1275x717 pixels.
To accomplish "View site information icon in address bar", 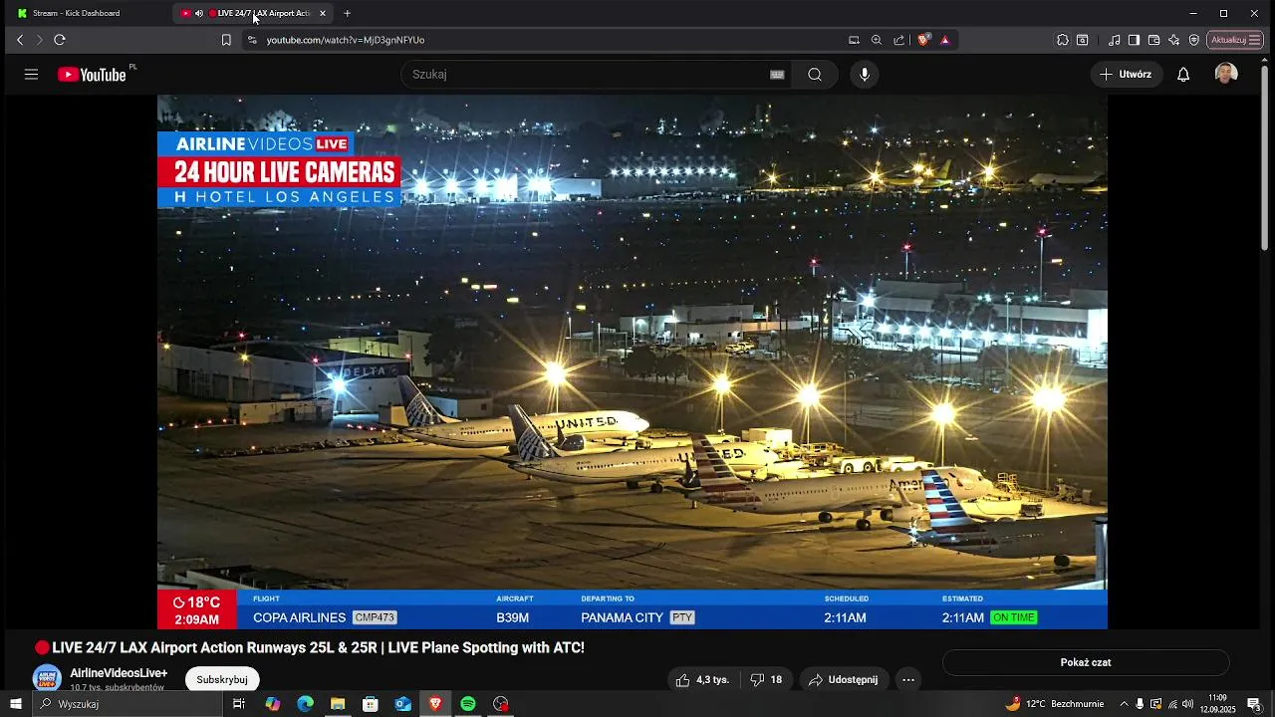I will pyautogui.click(x=252, y=40).
